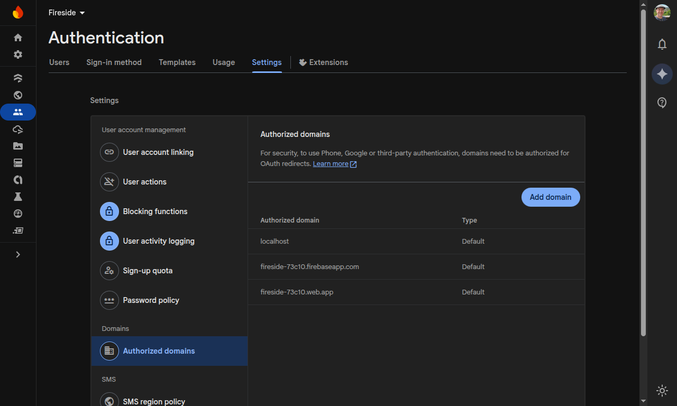Open notifications with the bell icon

click(662, 44)
